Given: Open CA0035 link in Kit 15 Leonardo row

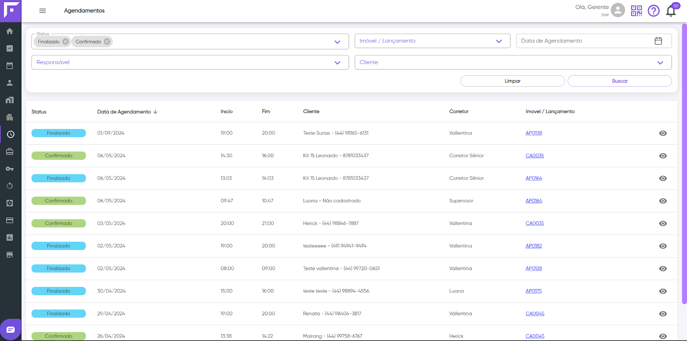Looking at the screenshot, I should (535, 155).
